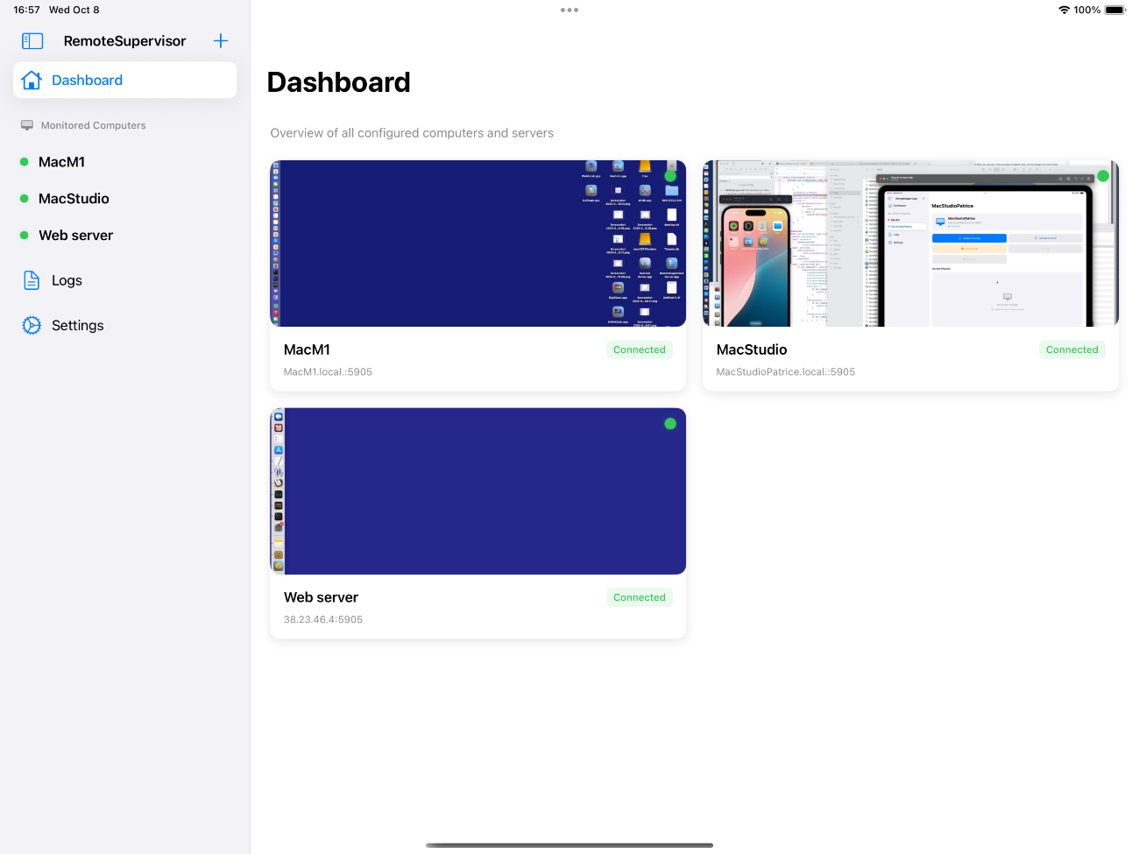This screenshot has height=854, width=1139.
Task: Click the MacStudioPatrice.local.:5905 address text
Action: pos(786,372)
